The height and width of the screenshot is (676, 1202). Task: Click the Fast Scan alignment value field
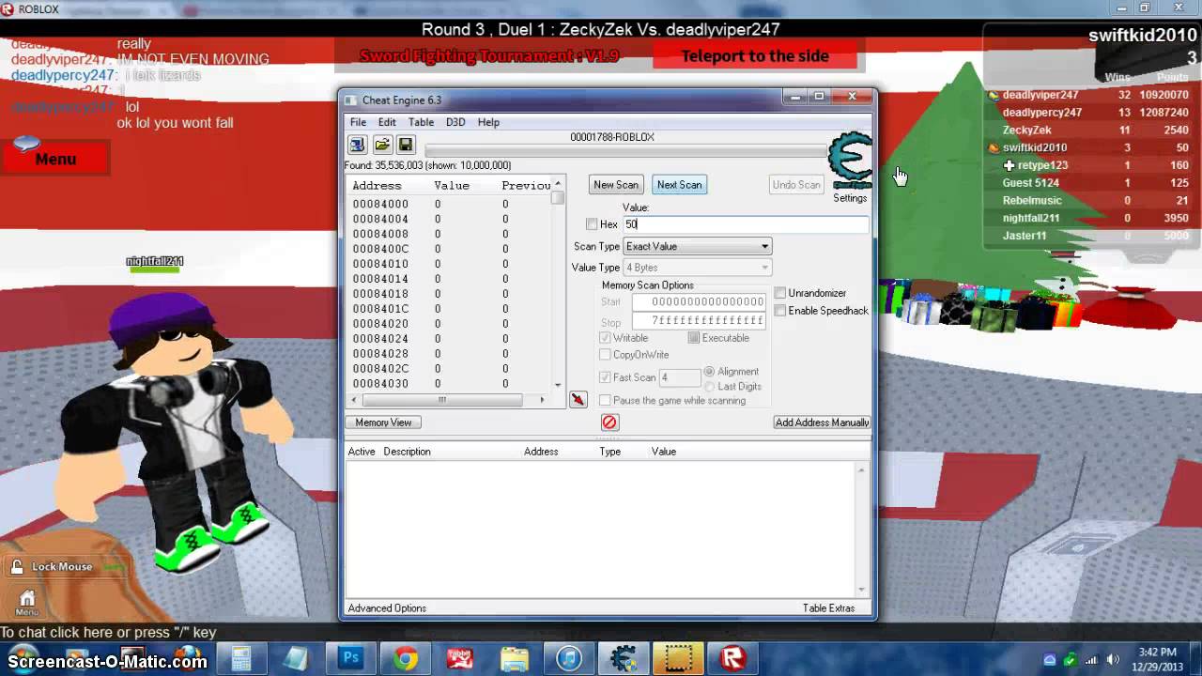pyautogui.click(x=680, y=377)
